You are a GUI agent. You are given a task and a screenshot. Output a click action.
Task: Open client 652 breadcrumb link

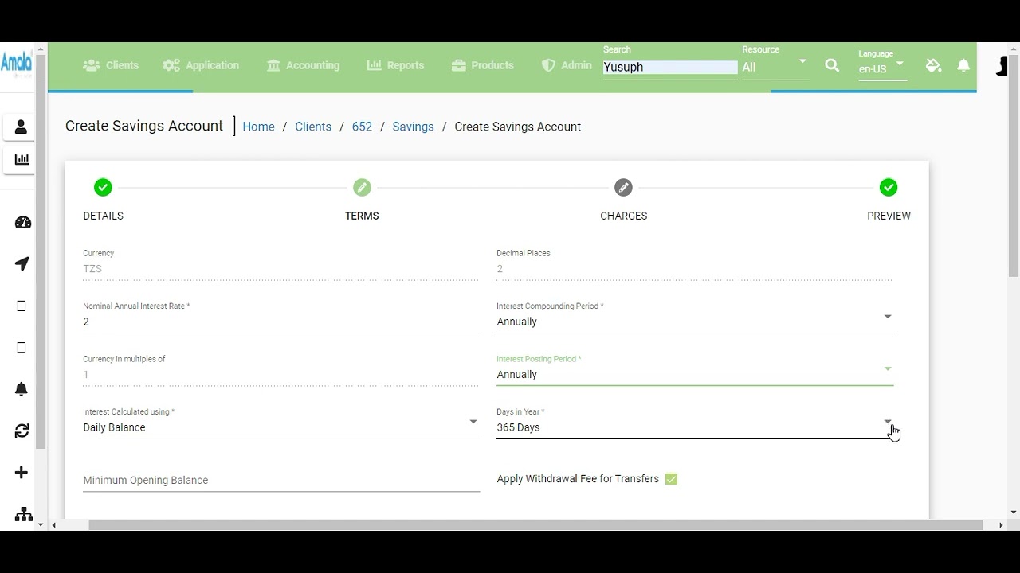coord(362,127)
